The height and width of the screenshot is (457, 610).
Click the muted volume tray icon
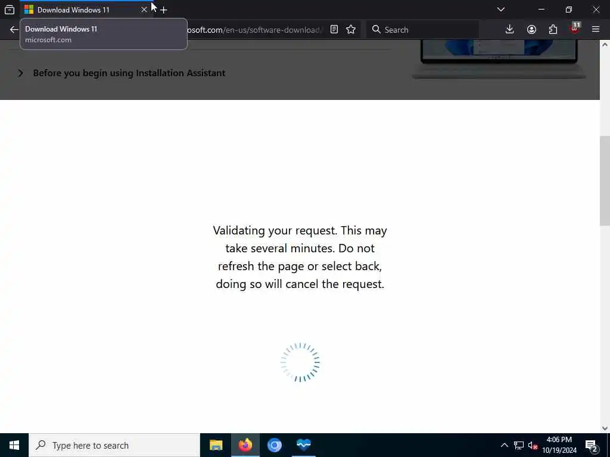tap(533, 445)
